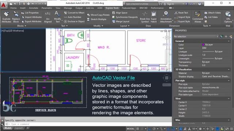
Task: Select the Arc Aligned text tool
Action: pyautogui.click(x=48, y=17)
